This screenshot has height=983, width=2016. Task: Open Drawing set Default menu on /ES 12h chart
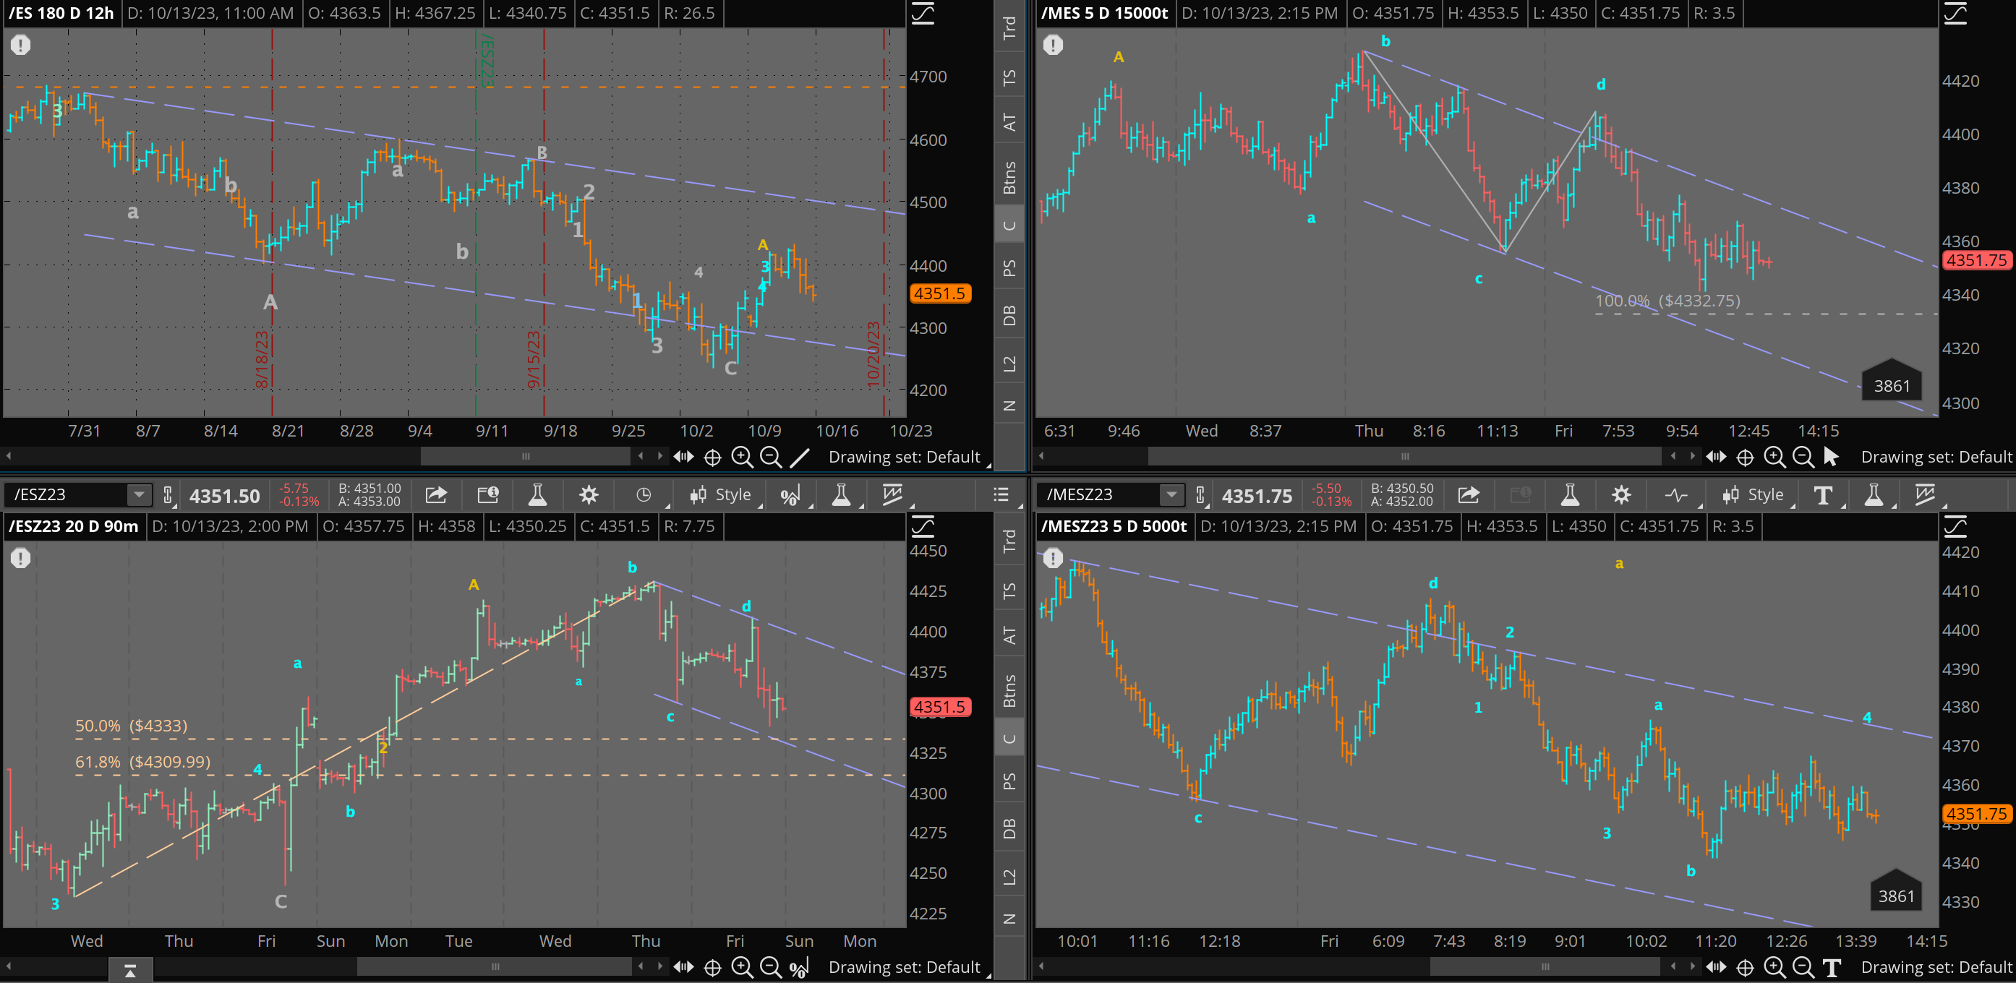tap(905, 458)
